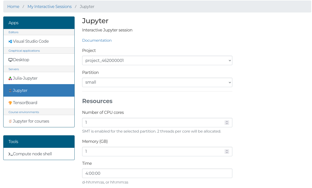The height and width of the screenshot is (188, 312).
Task: Open the Partition selector showing small
Action: pos(157,82)
